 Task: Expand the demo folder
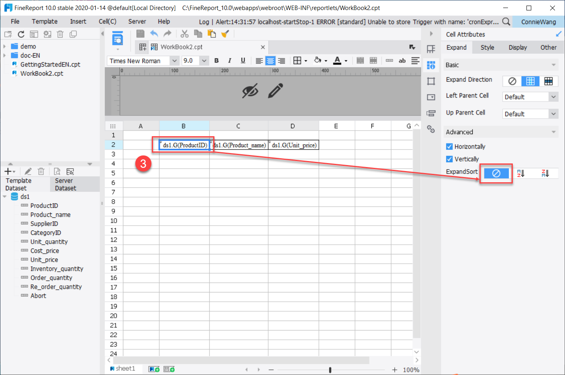[4, 46]
